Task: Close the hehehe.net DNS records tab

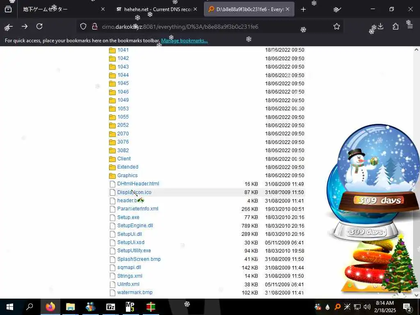Action: click(195, 9)
